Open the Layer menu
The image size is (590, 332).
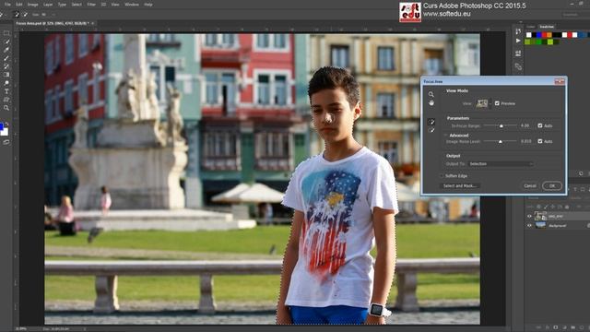(x=48, y=5)
